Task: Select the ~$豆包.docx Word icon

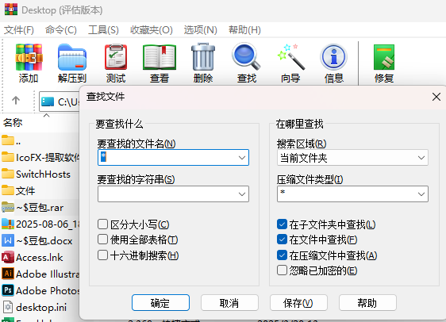Action: (x=8, y=240)
